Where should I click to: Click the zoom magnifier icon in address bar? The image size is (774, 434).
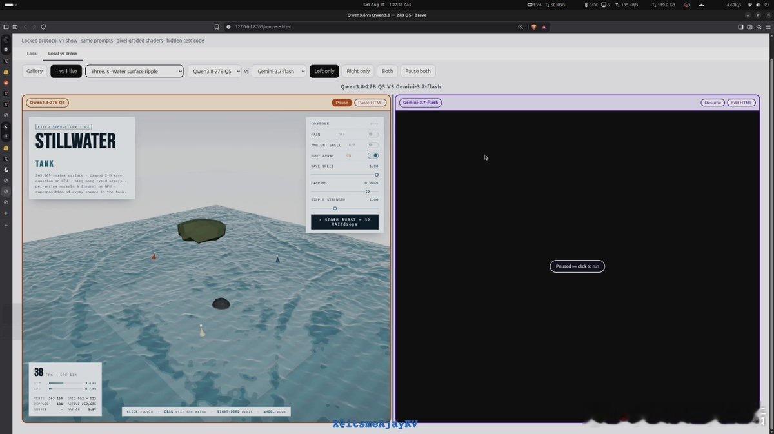coord(521,27)
